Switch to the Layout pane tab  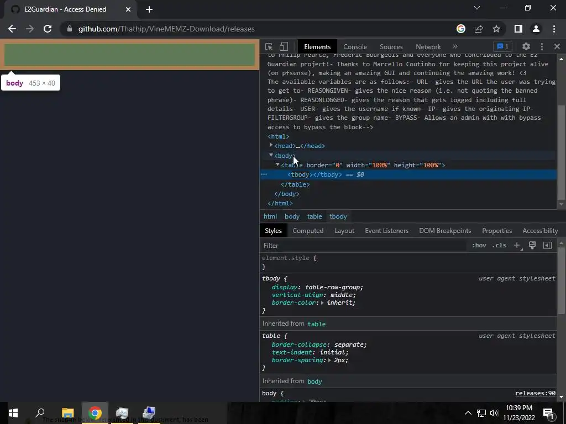coord(344,231)
